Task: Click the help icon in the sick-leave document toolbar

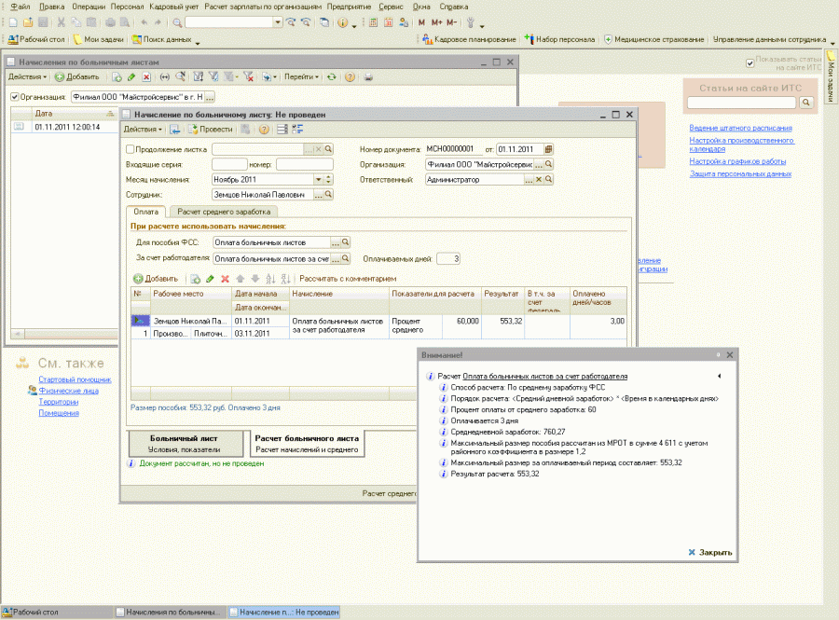Action: coord(264,130)
